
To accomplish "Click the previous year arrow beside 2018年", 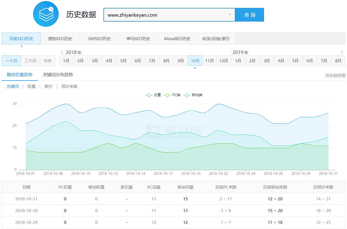I will 62,52.
